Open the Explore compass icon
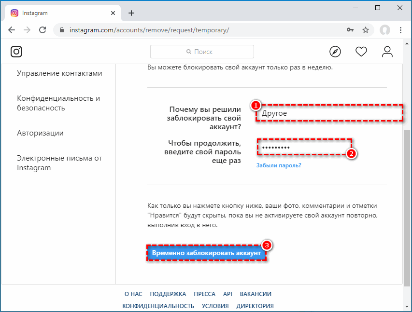This screenshot has height=312, width=412. click(335, 52)
